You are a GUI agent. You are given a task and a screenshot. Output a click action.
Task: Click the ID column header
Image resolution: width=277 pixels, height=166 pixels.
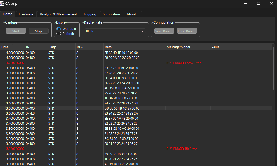point(36,47)
